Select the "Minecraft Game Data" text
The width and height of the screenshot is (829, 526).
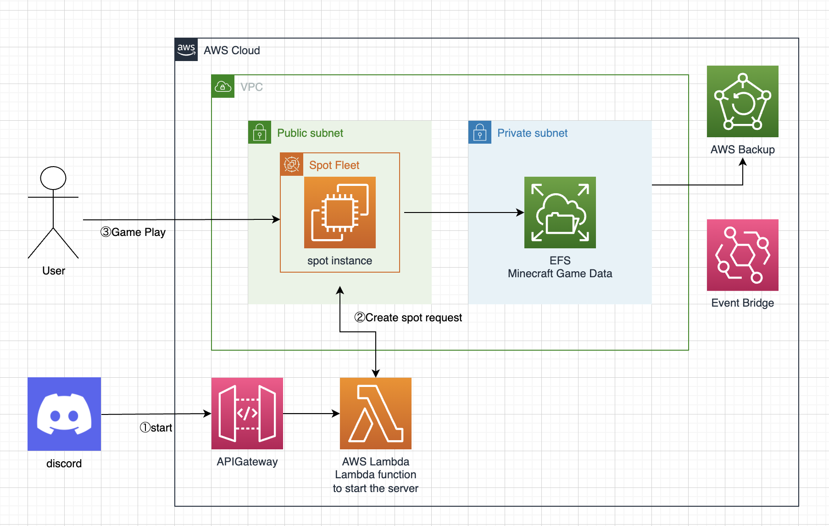(x=560, y=274)
